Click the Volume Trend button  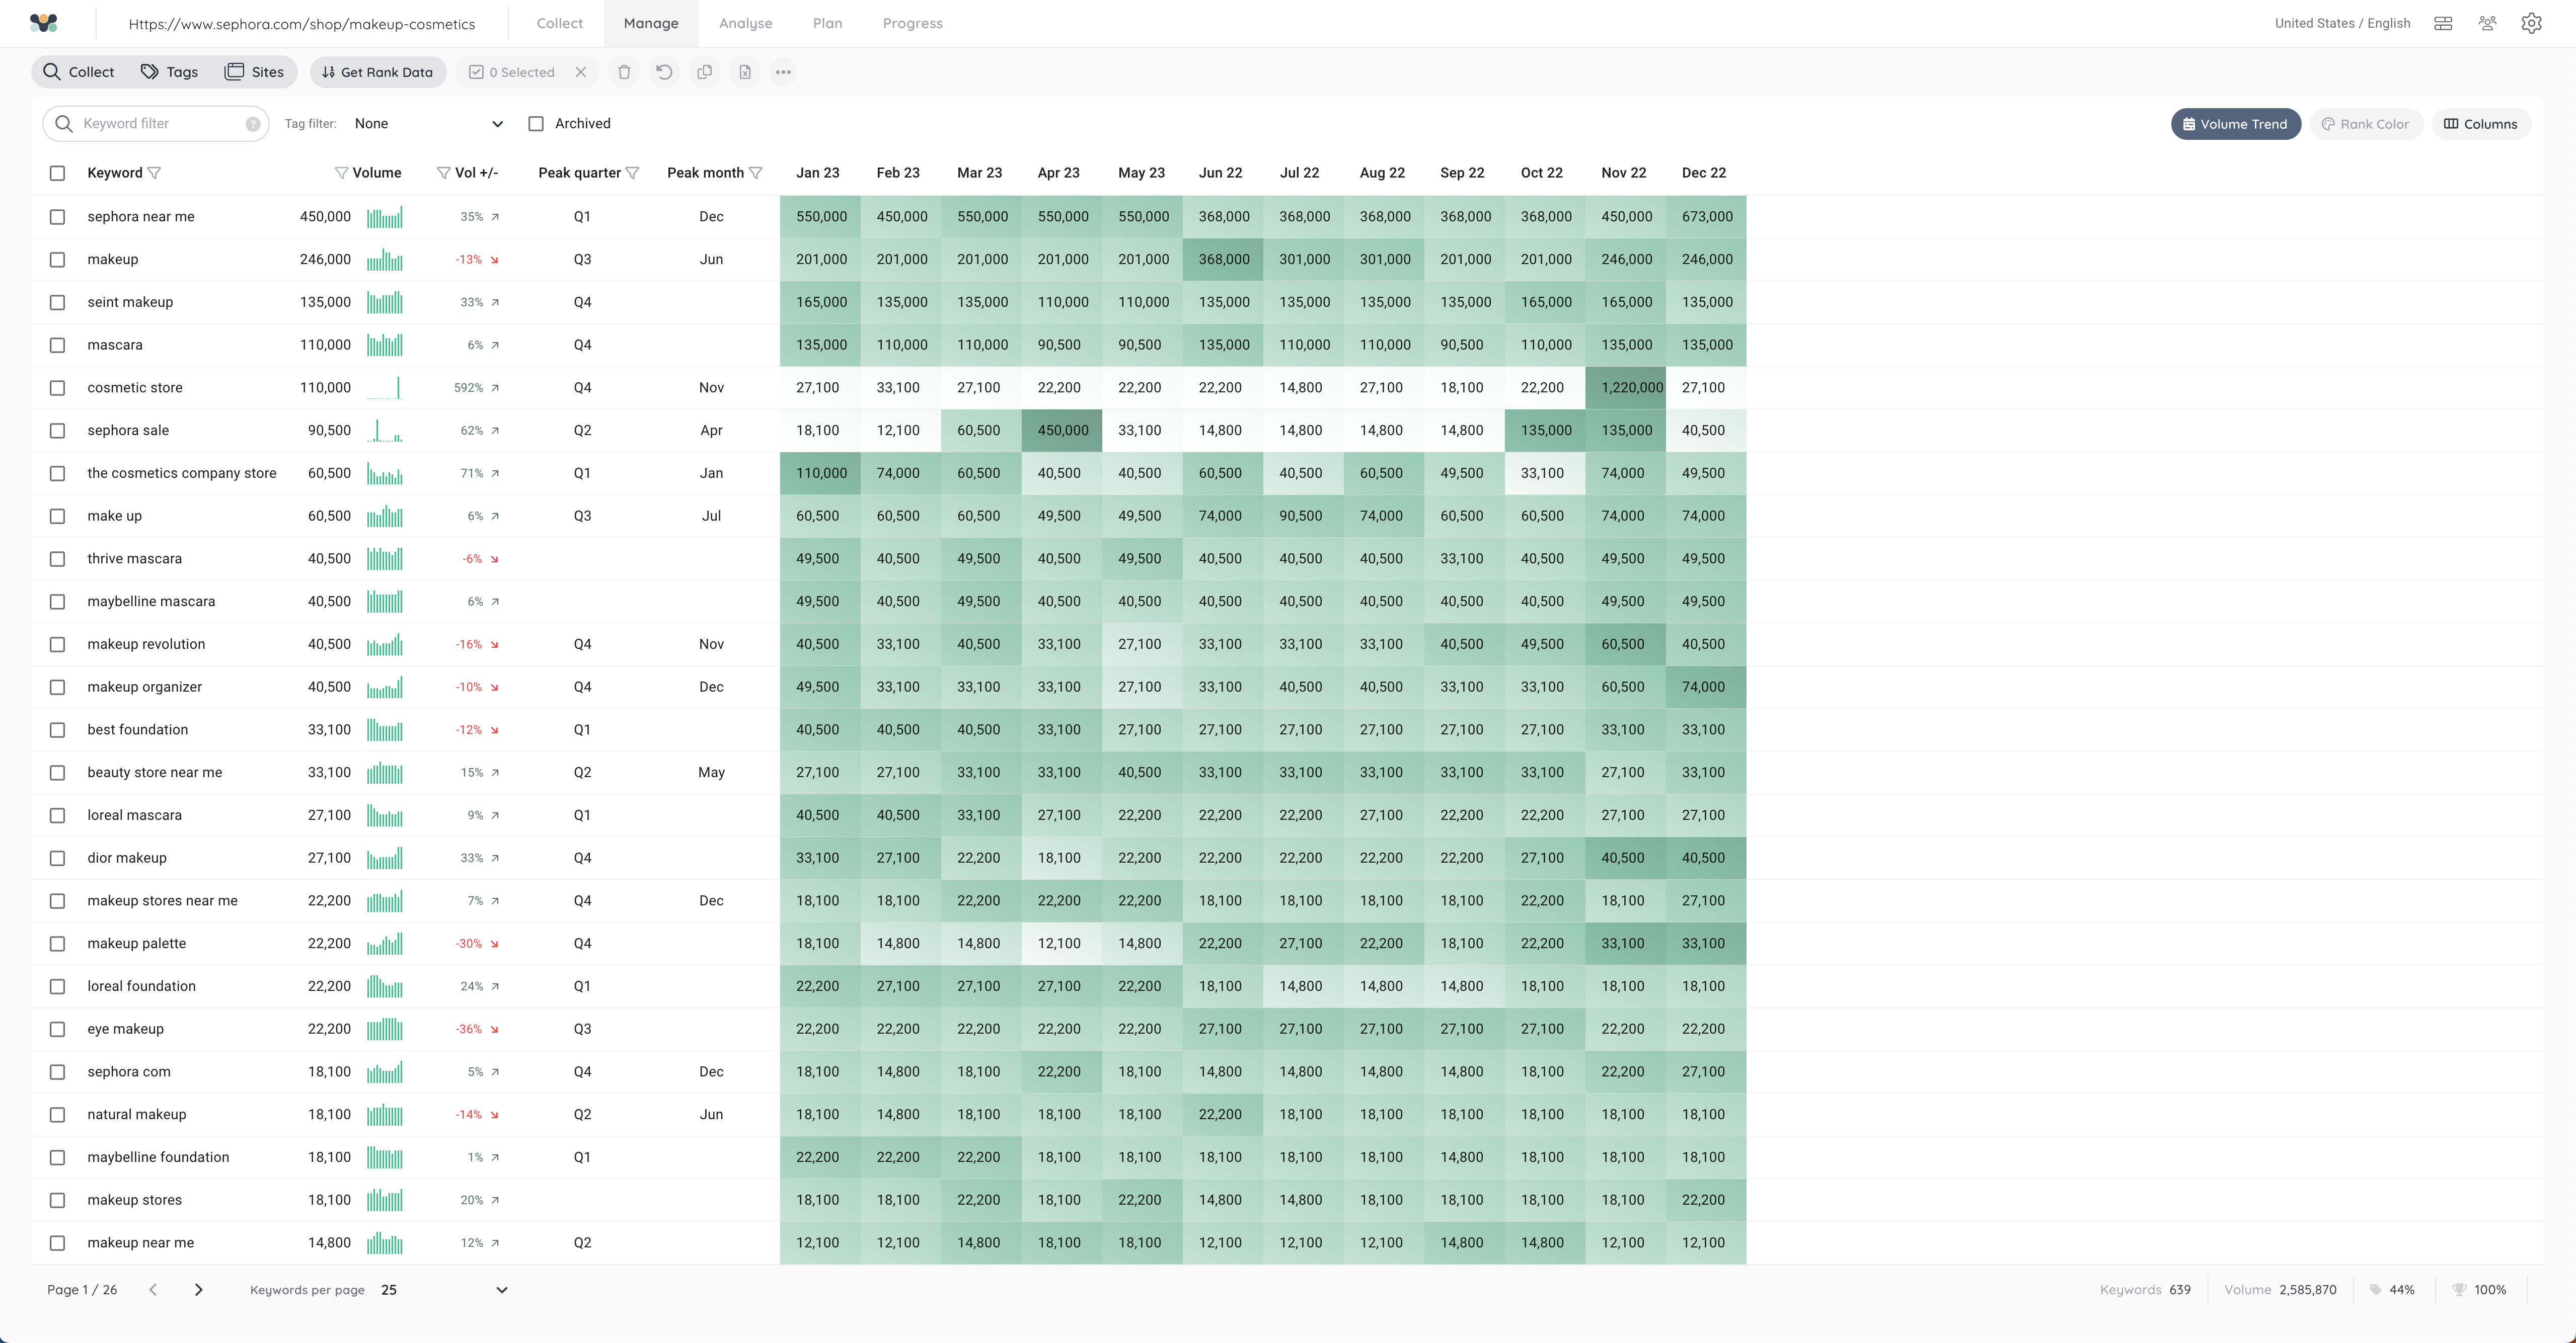(x=2235, y=124)
